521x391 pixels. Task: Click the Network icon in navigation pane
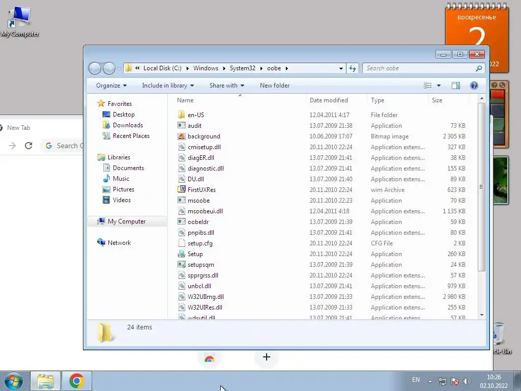coord(101,242)
